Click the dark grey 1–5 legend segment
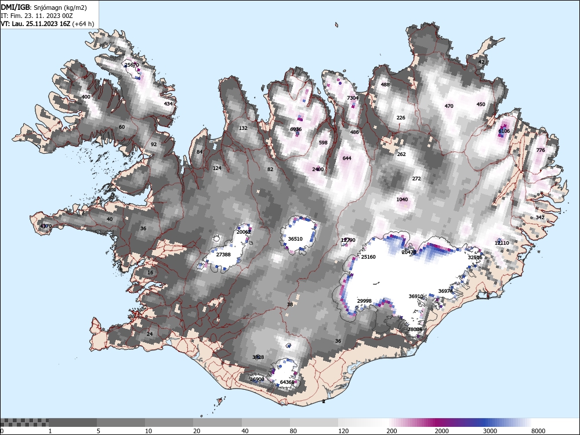 pos(73,422)
